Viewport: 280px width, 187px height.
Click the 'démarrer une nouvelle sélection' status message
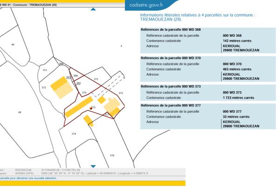coord(28,178)
